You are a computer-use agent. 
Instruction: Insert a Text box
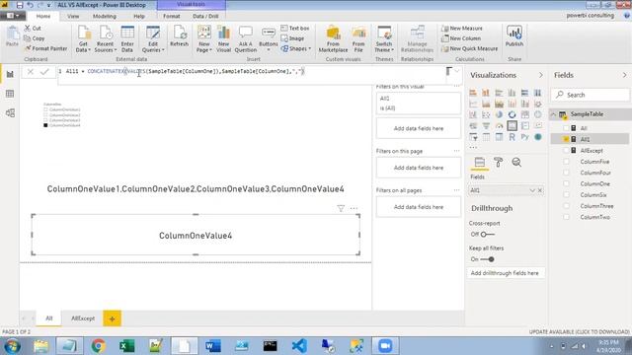click(295, 29)
